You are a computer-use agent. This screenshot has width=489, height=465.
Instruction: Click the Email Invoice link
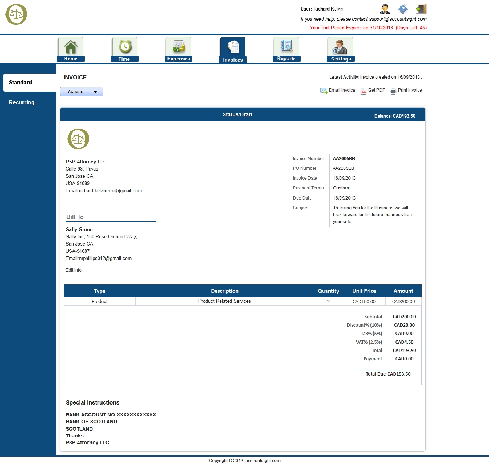[342, 90]
